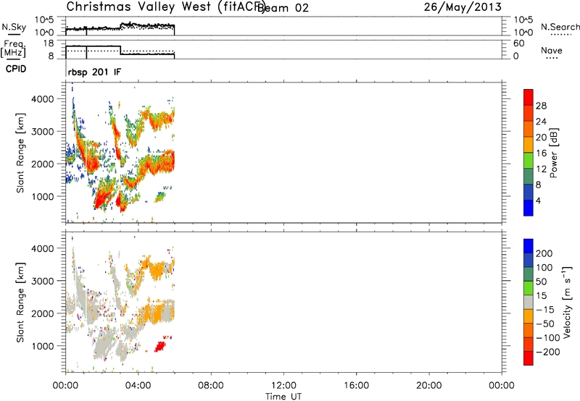Click the blue top of the velocity colorbar
Screen dimensions: 580x401
coord(529,246)
